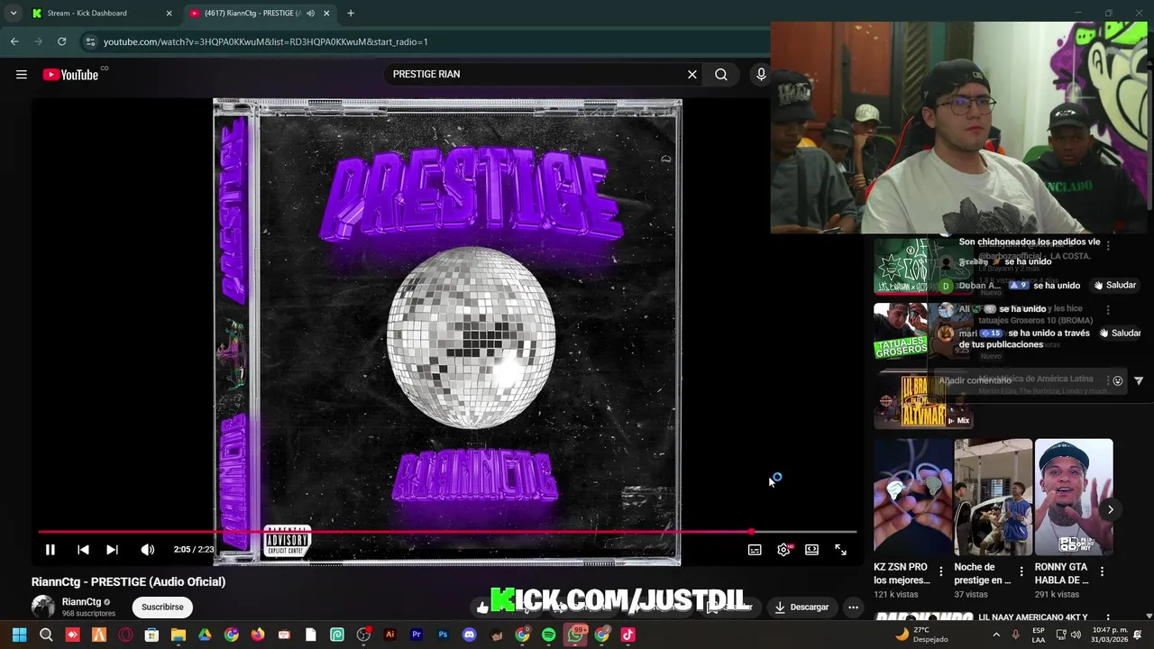Subscribe with the Suscribirse button
1154x649 pixels.
pos(162,607)
